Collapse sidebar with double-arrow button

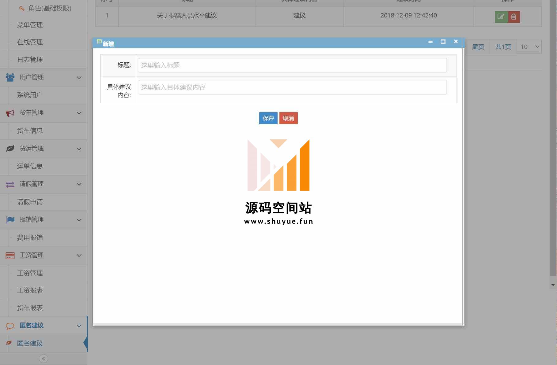[x=44, y=359]
